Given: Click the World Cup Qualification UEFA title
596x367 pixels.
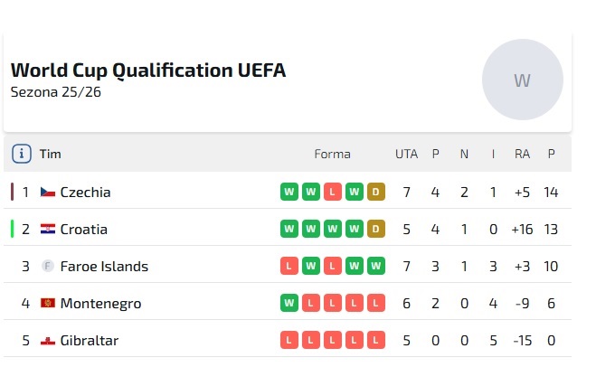Looking at the screenshot, I should click(148, 71).
